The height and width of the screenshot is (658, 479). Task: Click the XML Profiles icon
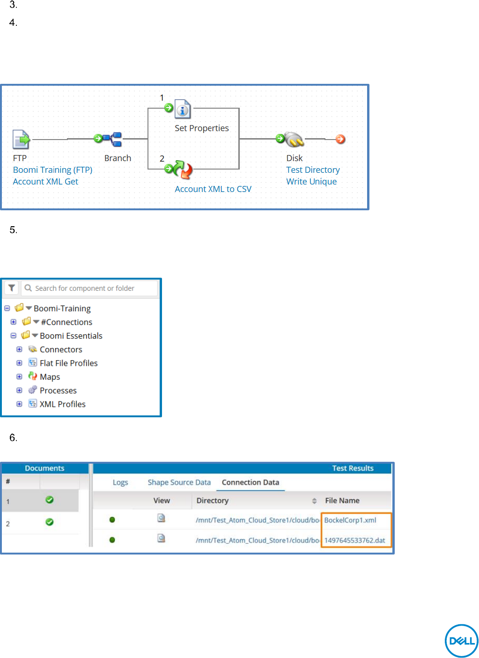pos(32,403)
